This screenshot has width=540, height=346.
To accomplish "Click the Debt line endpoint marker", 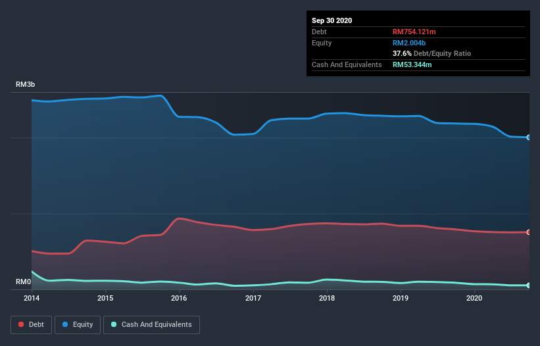I will tap(529, 232).
